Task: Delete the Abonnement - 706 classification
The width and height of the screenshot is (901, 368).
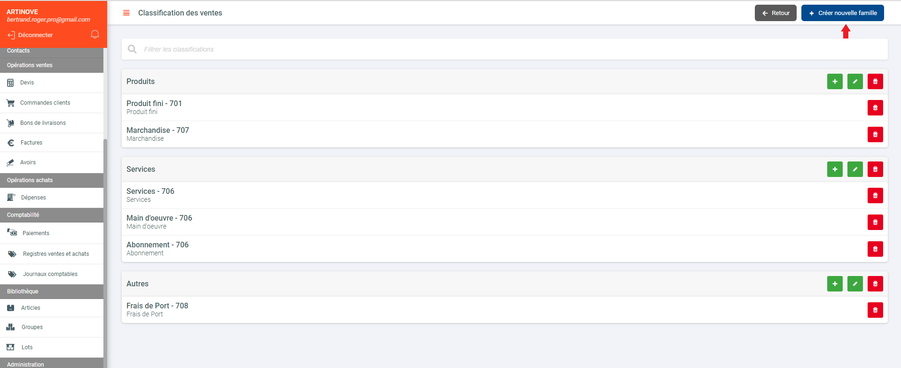Action: [875, 249]
